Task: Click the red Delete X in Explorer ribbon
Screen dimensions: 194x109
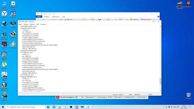Action: (100, 19)
